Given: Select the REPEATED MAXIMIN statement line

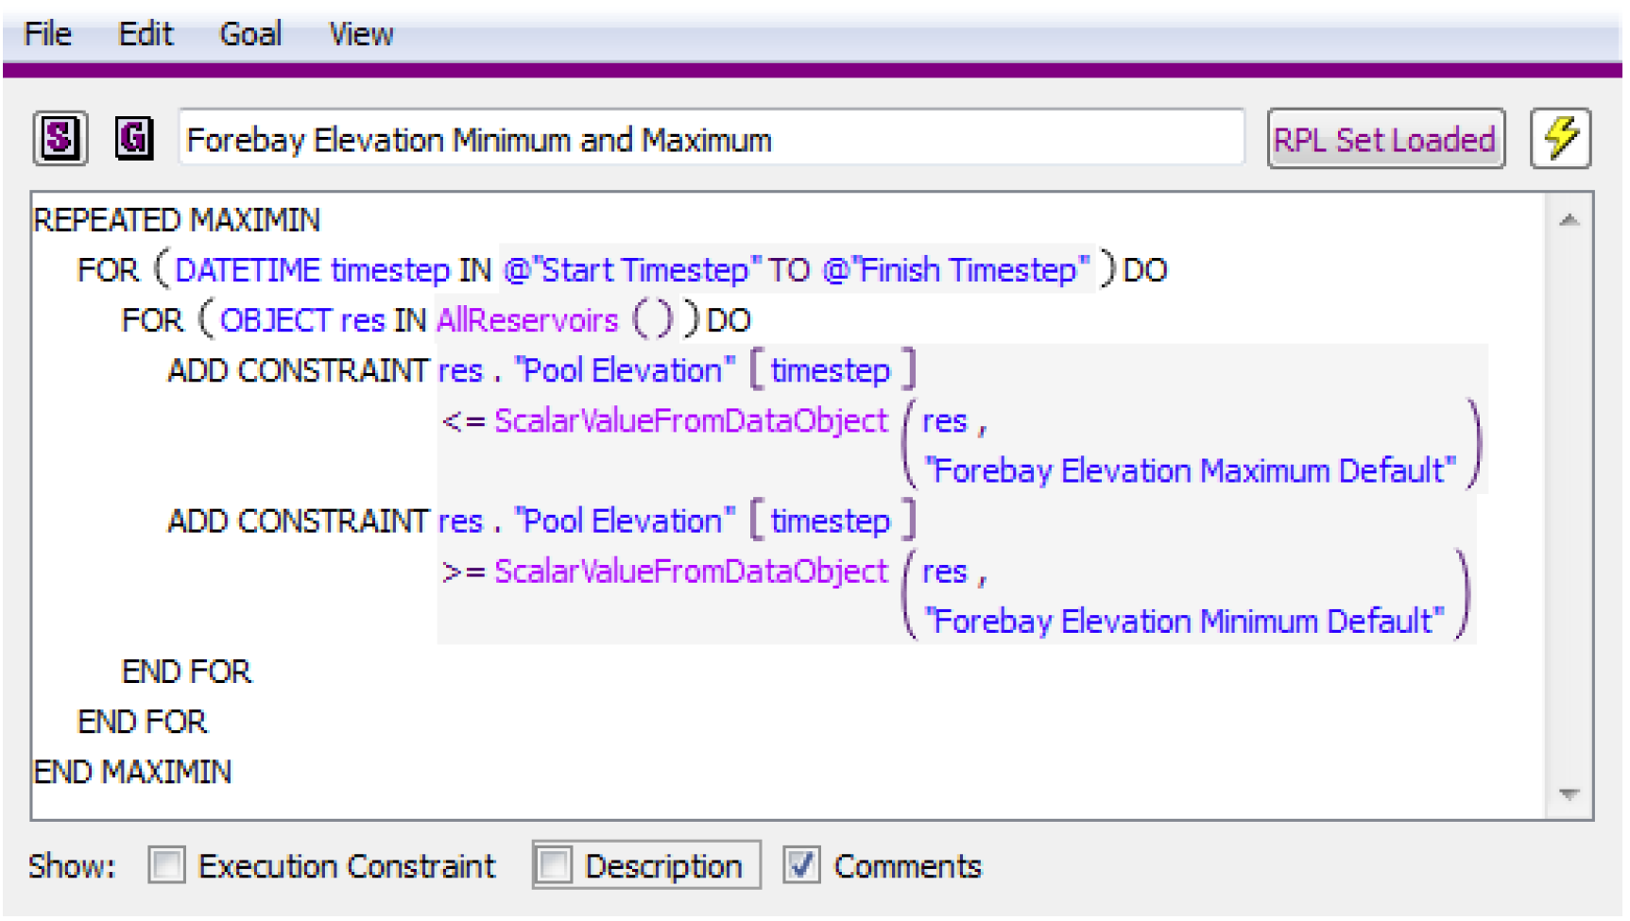Looking at the screenshot, I should (x=177, y=220).
